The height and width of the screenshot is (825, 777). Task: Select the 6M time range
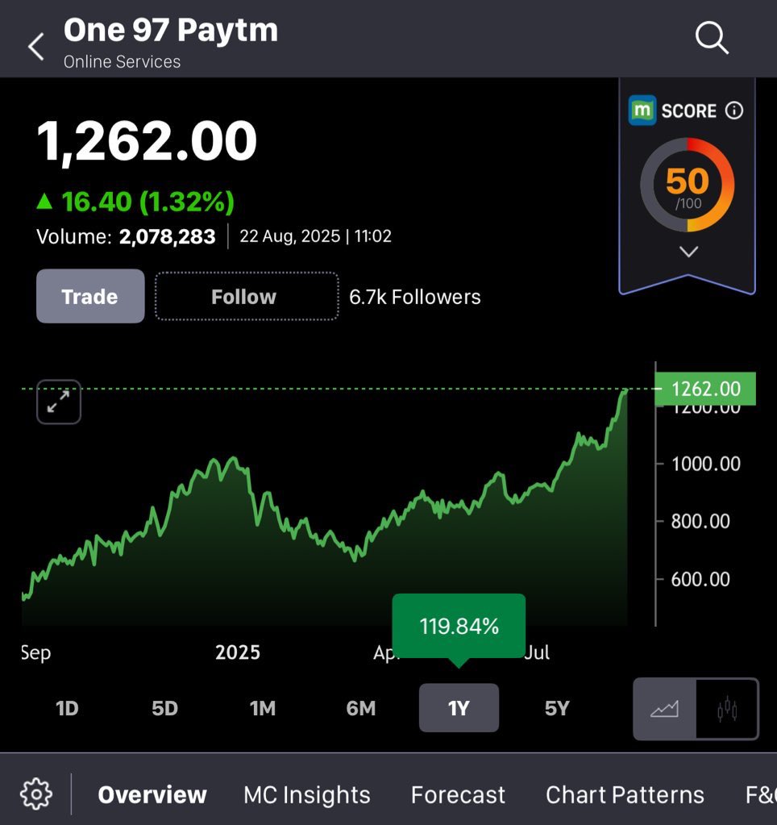point(360,708)
